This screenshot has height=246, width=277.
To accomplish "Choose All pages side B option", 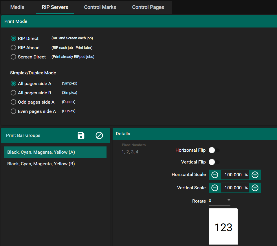I will tap(13, 93).
